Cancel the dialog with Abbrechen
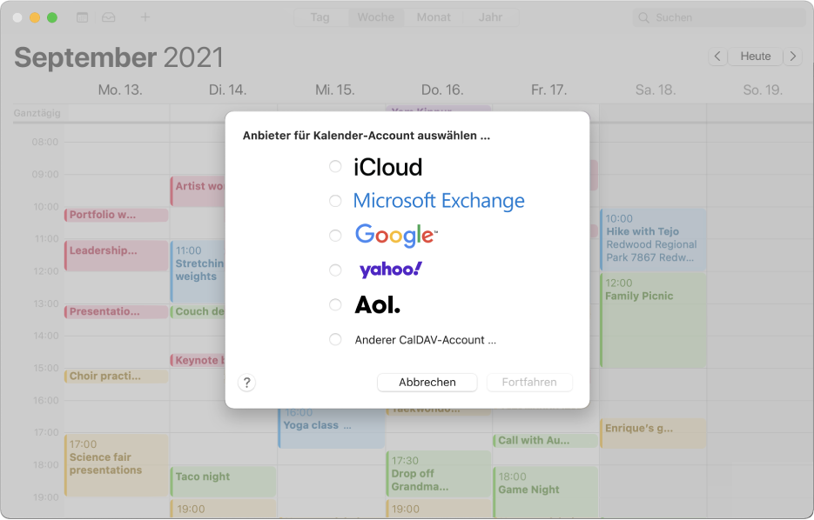 pyautogui.click(x=427, y=382)
